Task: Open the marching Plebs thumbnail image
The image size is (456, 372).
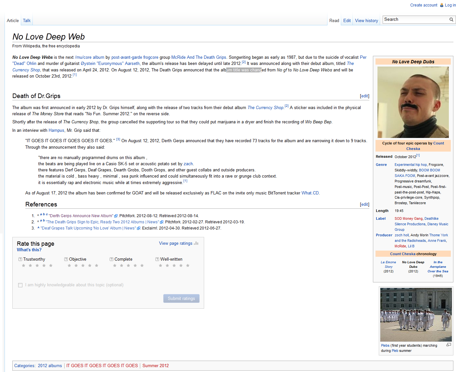Action: click(416, 315)
